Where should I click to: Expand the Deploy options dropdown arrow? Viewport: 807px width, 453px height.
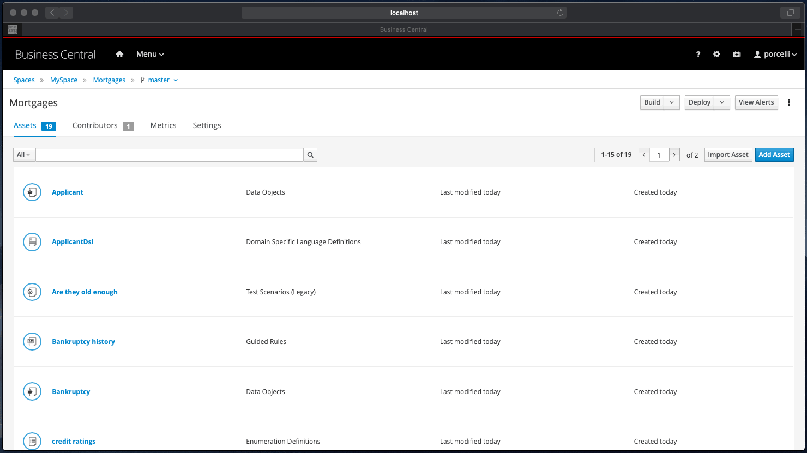click(x=722, y=102)
